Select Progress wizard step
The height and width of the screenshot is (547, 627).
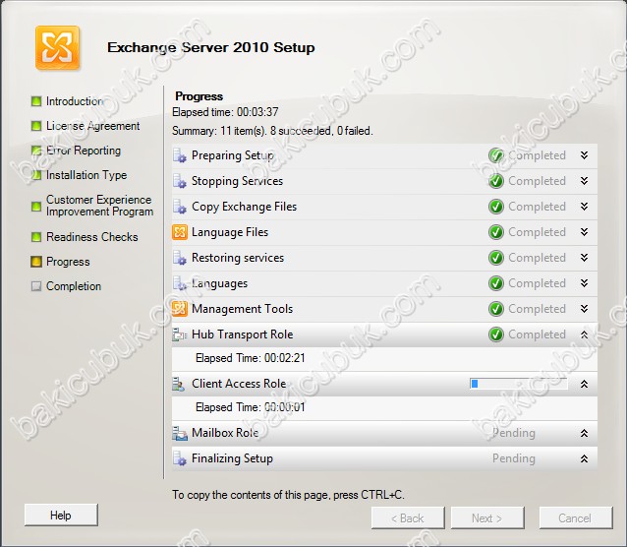pyautogui.click(x=68, y=262)
